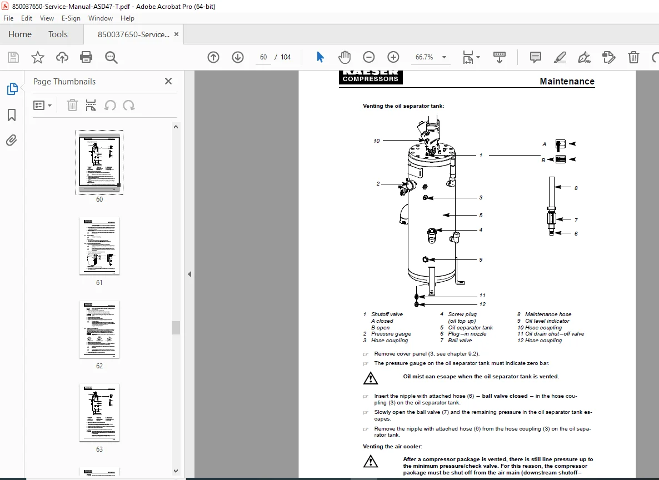Image resolution: width=659 pixels, height=480 pixels.
Task: Click the upload to cloud icon
Action: click(62, 57)
